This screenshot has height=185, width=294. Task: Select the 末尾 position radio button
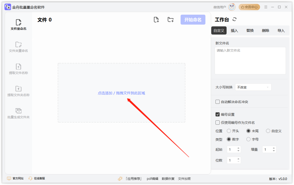(x=248, y=131)
